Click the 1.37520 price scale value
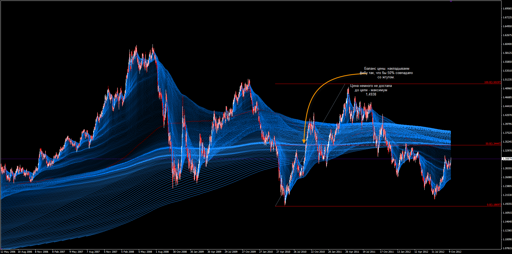Screen dimensions: 512x254 507,133
